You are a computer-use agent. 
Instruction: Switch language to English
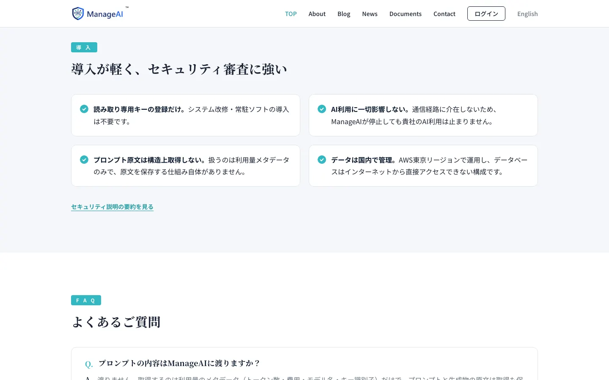(x=527, y=14)
